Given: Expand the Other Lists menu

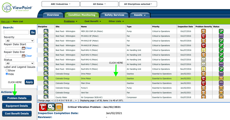Looking at the screenshot, I should point(116,21).
